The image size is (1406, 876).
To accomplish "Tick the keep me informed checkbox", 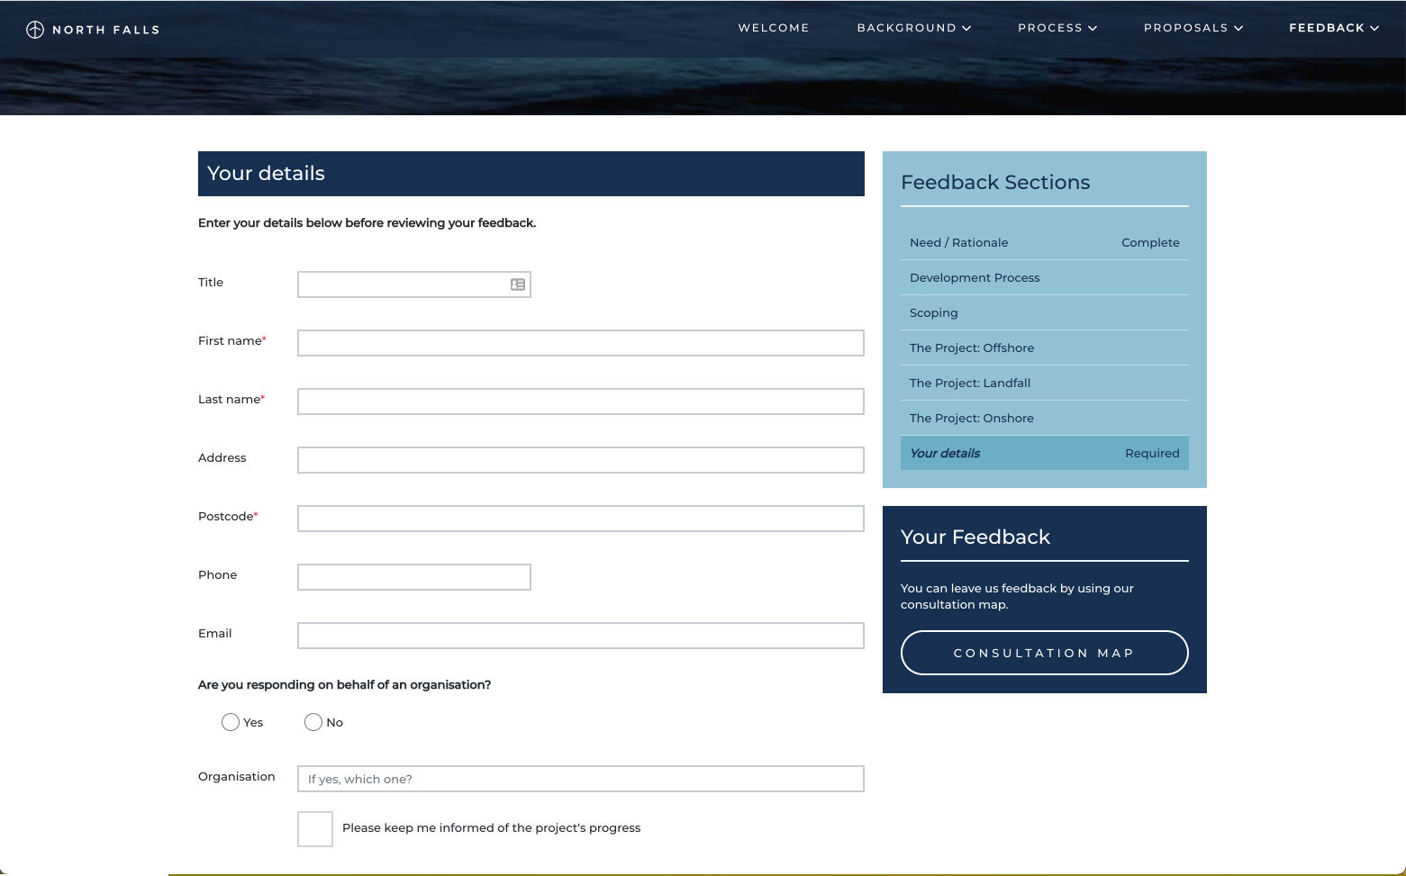I will click(315, 829).
